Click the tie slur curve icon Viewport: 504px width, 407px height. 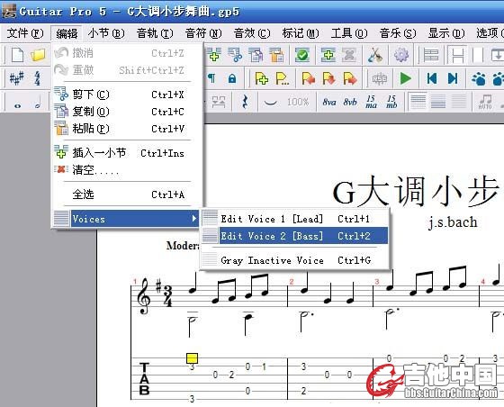(x=270, y=103)
